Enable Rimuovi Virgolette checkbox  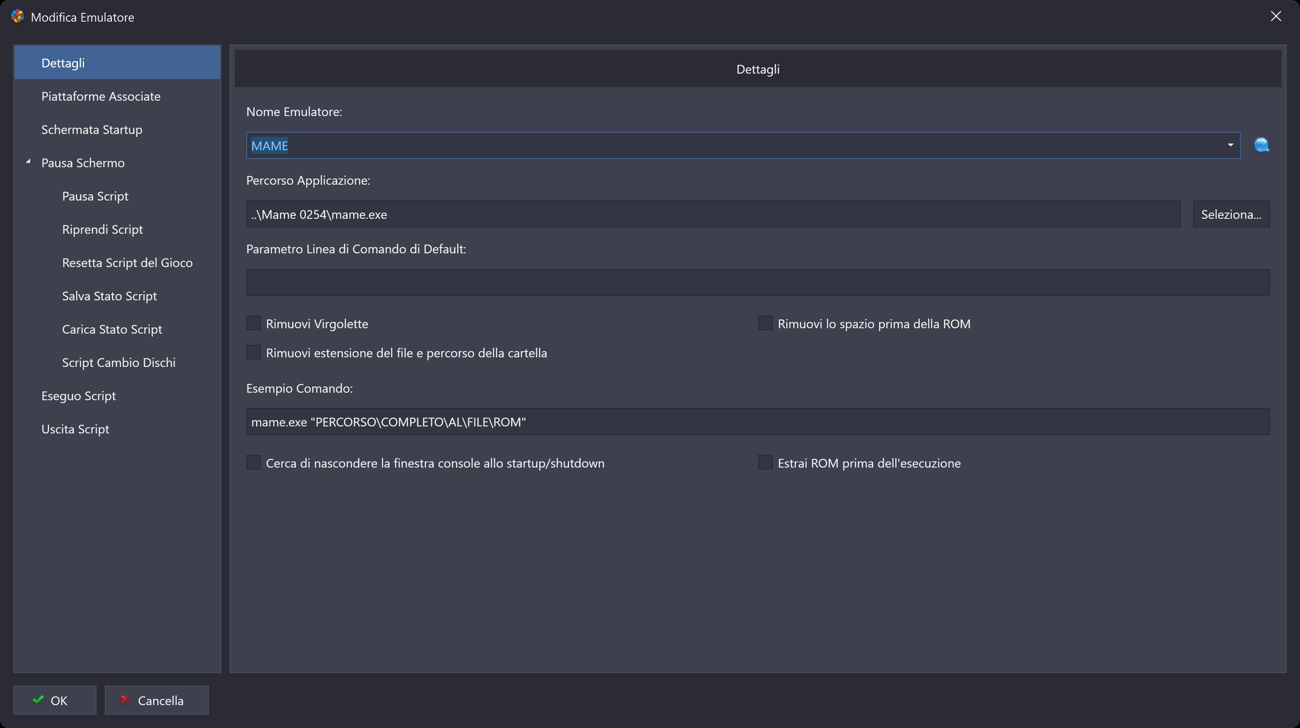tap(253, 323)
